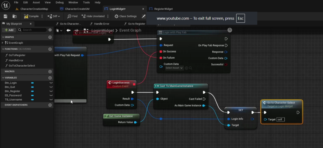Image resolution: width=323 pixels, height=148 pixels.
Task: Click the Unreal Engine logo icon
Action: coord(6,6)
